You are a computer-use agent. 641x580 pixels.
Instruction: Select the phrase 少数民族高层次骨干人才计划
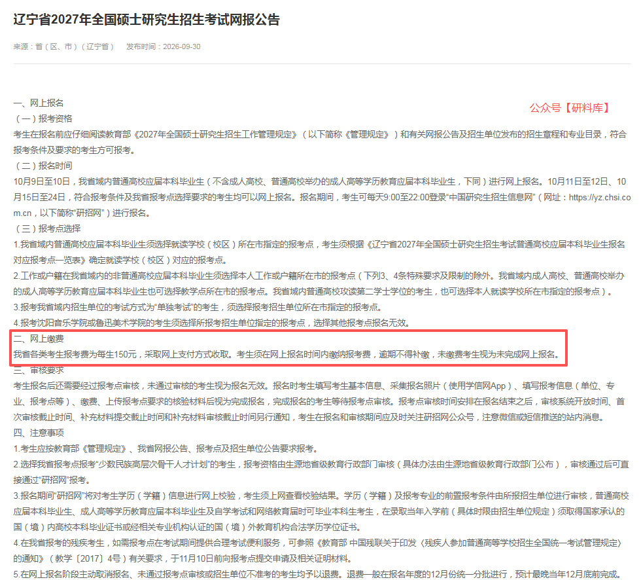[x=154, y=464]
